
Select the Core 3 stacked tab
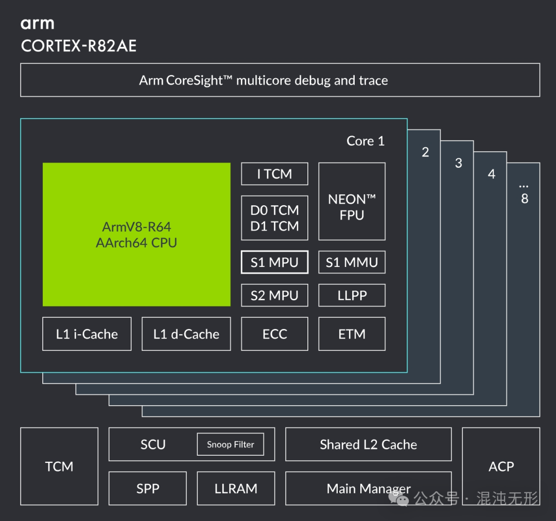458,163
